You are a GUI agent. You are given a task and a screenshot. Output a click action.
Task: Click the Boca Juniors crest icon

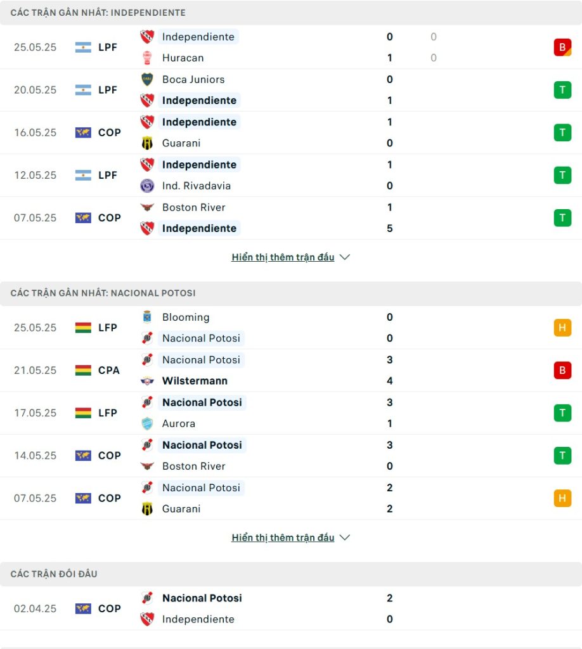point(147,79)
